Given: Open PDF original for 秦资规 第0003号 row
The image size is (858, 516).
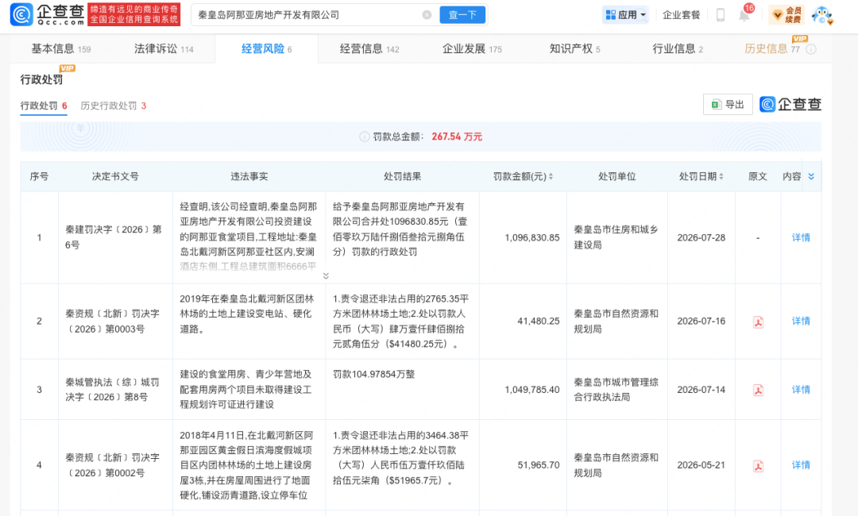Looking at the screenshot, I should (x=758, y=322).
